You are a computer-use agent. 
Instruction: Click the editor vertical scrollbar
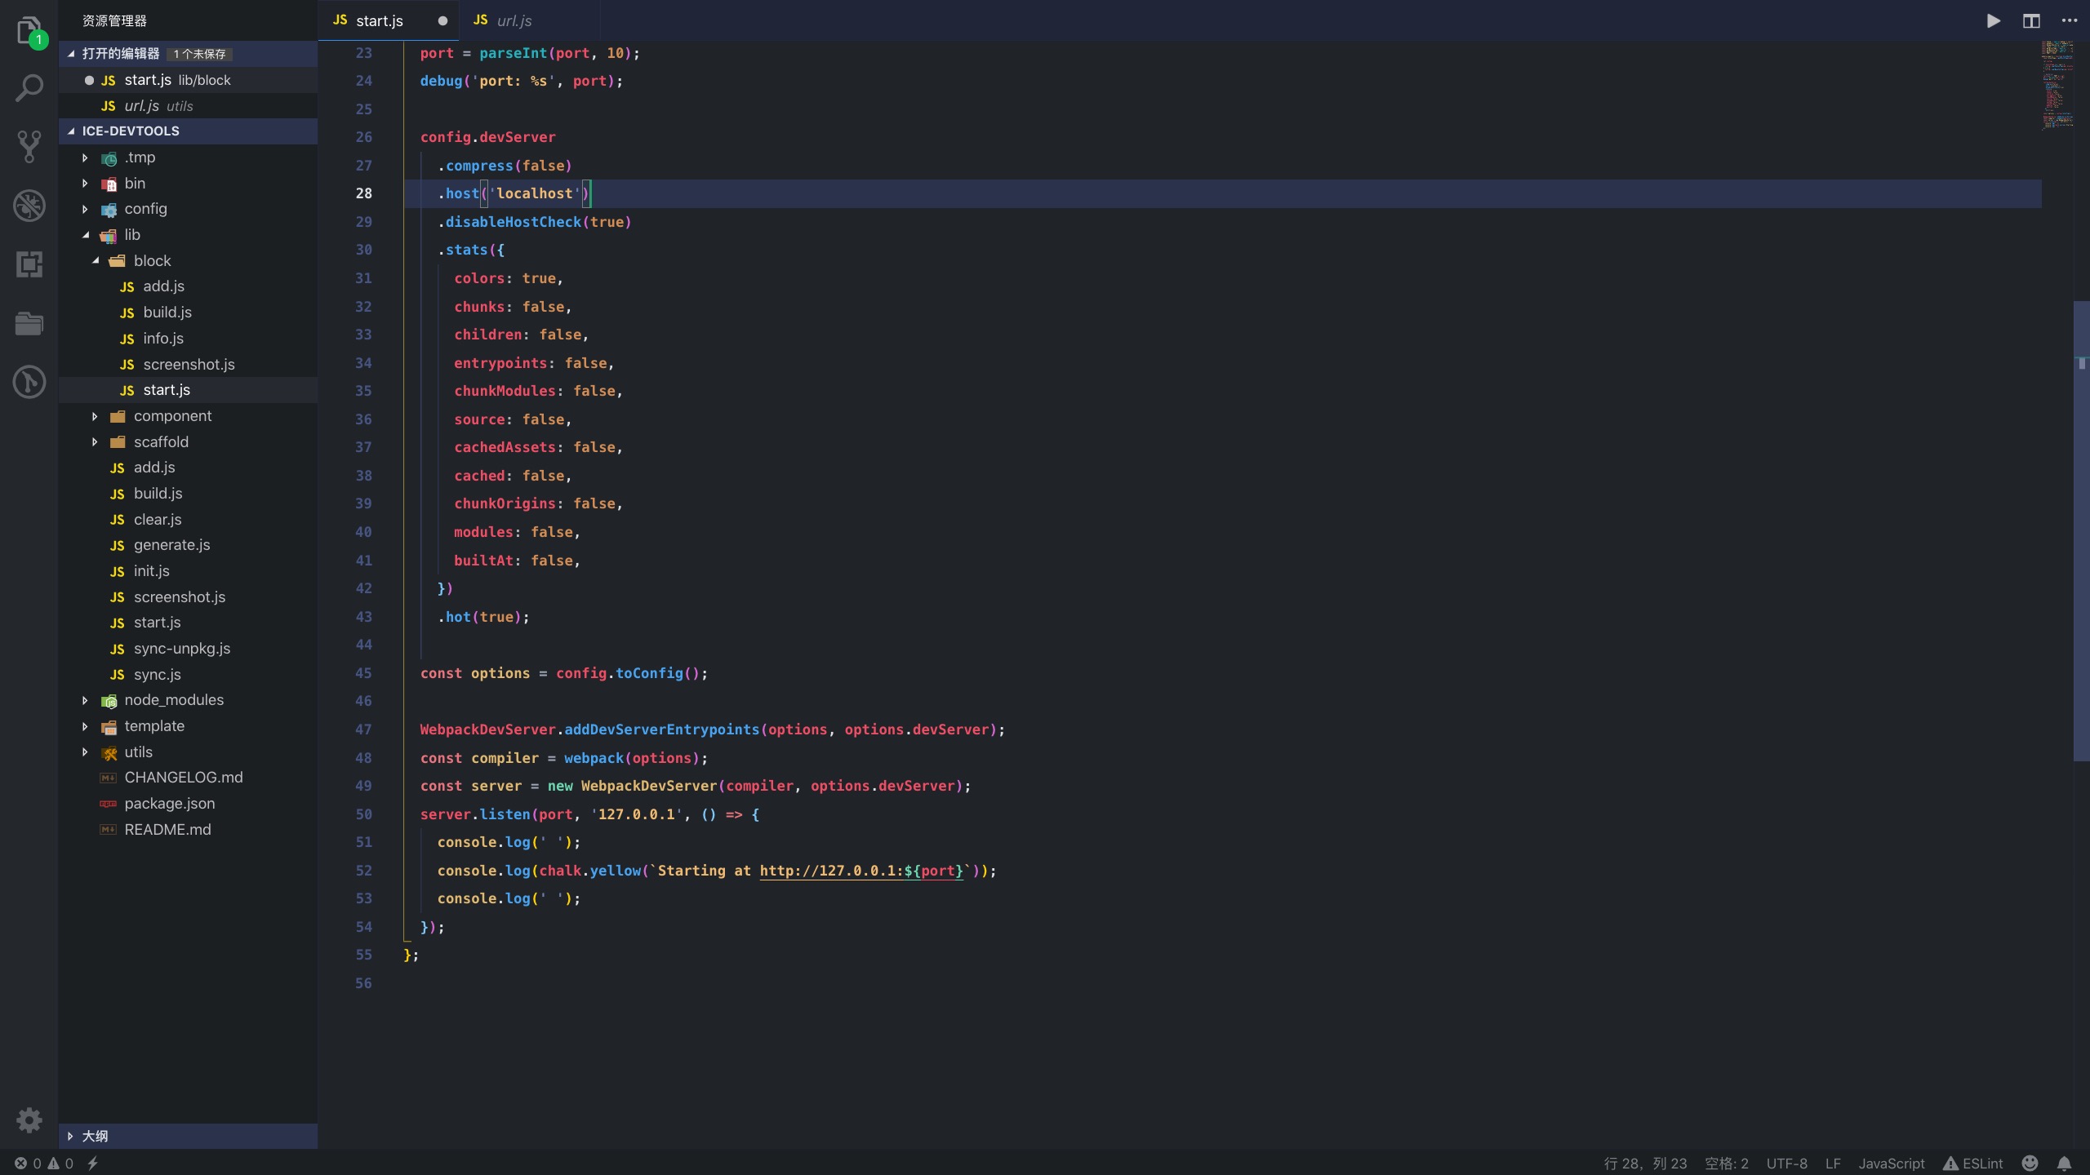click(x=2082, y=530)
